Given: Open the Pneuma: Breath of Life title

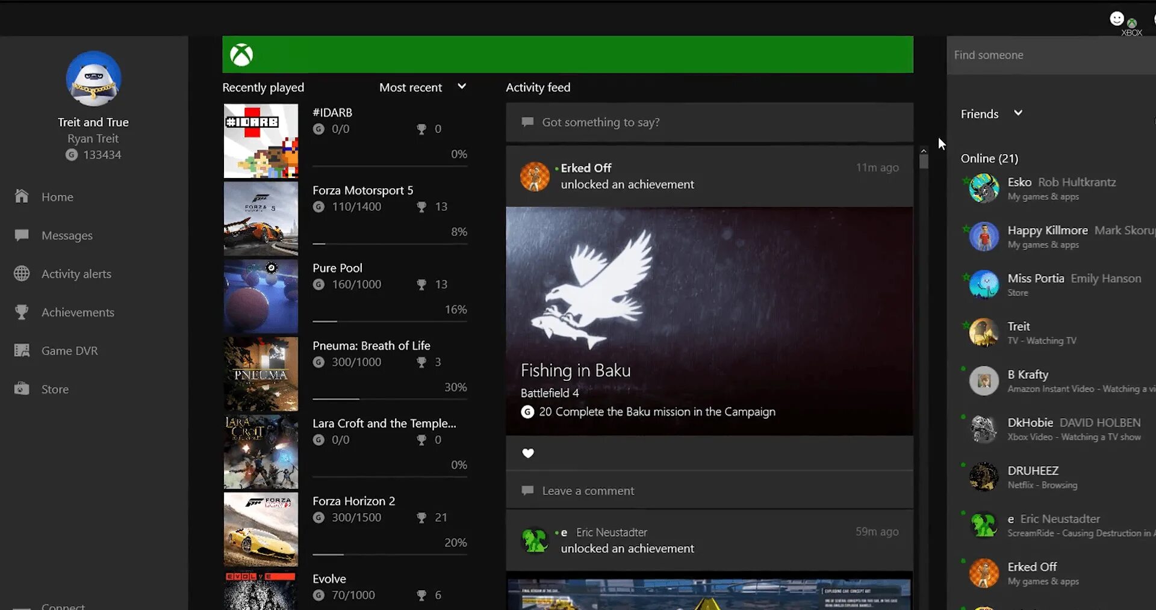Looking at the screenshot, I should click(371, 345).
